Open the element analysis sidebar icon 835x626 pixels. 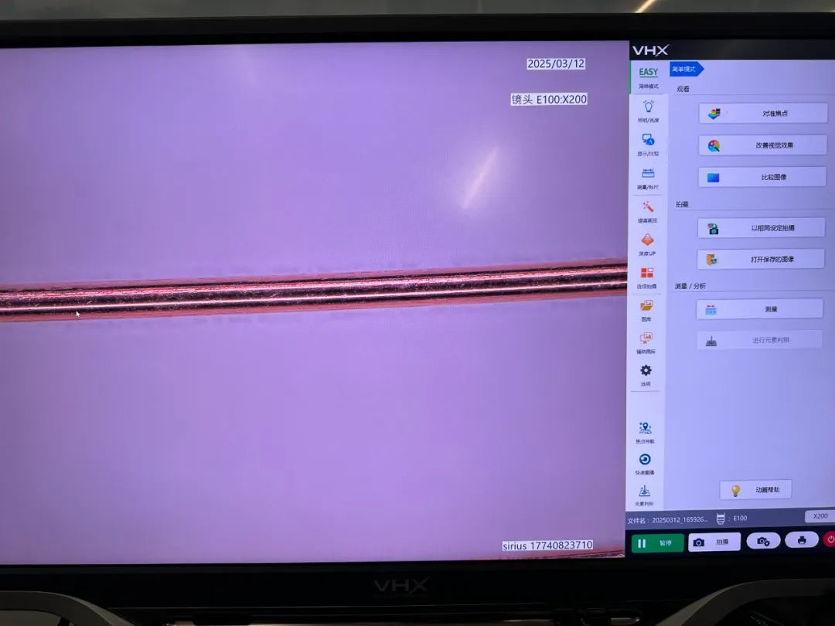(644, 495)
